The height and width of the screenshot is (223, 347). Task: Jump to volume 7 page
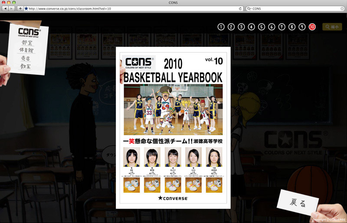[282, 27]
